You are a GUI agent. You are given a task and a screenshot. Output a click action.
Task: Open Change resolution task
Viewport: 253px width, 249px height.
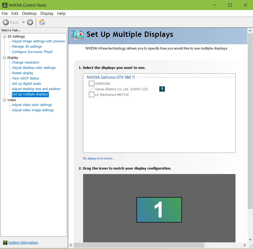pos(26,63)
